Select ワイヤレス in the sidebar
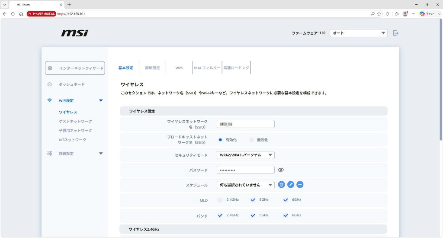The image size is (443, 238). coord(68,112)
